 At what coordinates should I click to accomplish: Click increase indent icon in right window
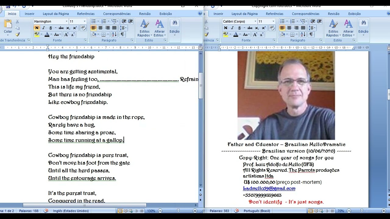[x=319, y=21]
